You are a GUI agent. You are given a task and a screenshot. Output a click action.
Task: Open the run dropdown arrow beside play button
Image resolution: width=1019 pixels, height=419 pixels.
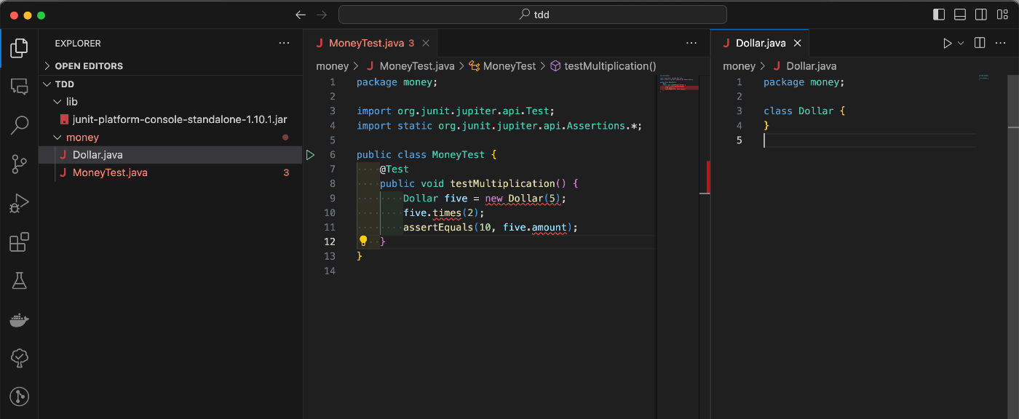tap(961, 44)
